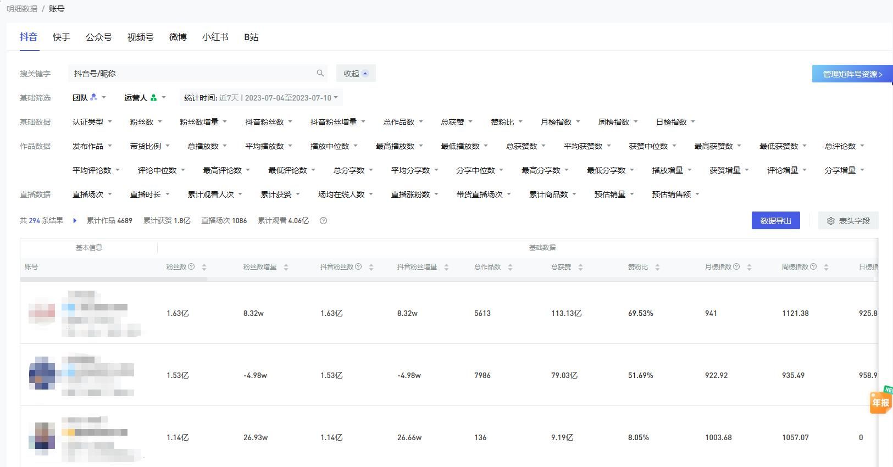Open the 运营人 filter dropdown
The height and width of the screenshot is (467, 893).
[145, 98]
